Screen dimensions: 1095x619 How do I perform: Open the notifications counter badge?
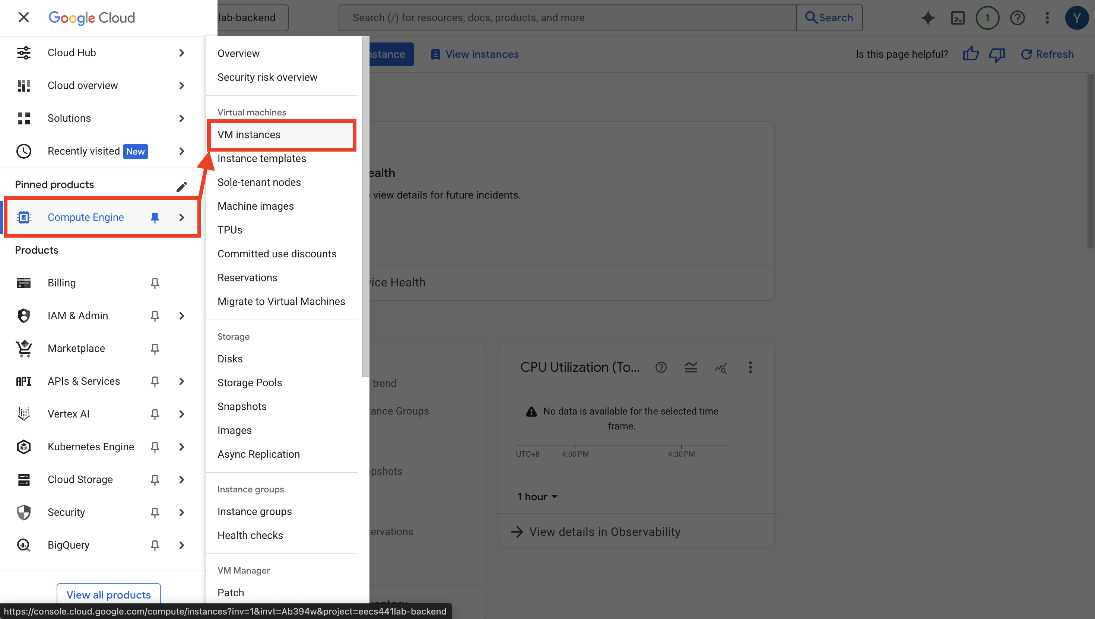pos(987,18)
